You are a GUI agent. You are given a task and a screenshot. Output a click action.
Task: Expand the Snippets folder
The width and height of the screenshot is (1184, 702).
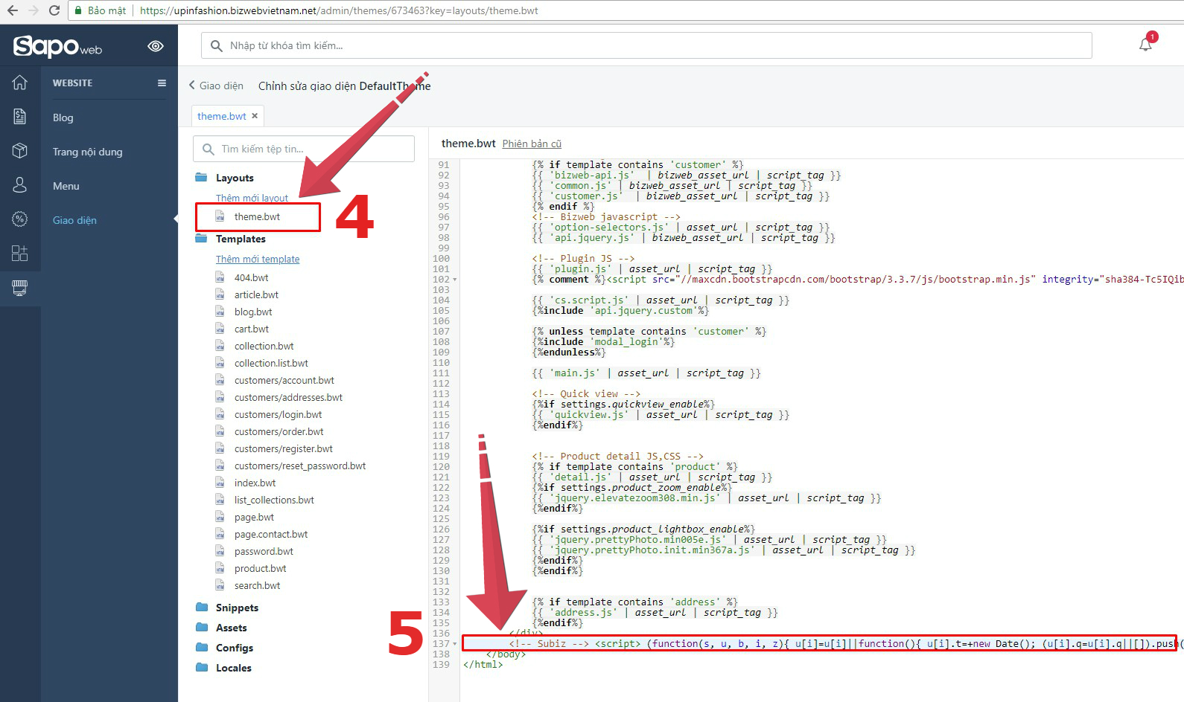[x=237, y=608]
